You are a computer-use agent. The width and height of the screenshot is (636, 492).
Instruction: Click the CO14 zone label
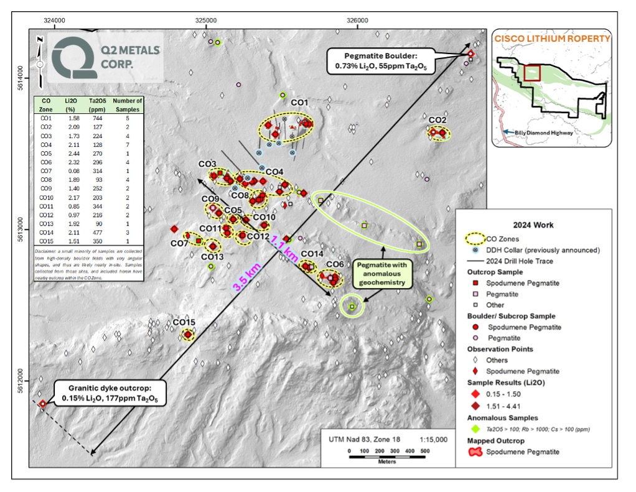click(x=312, y=254)
